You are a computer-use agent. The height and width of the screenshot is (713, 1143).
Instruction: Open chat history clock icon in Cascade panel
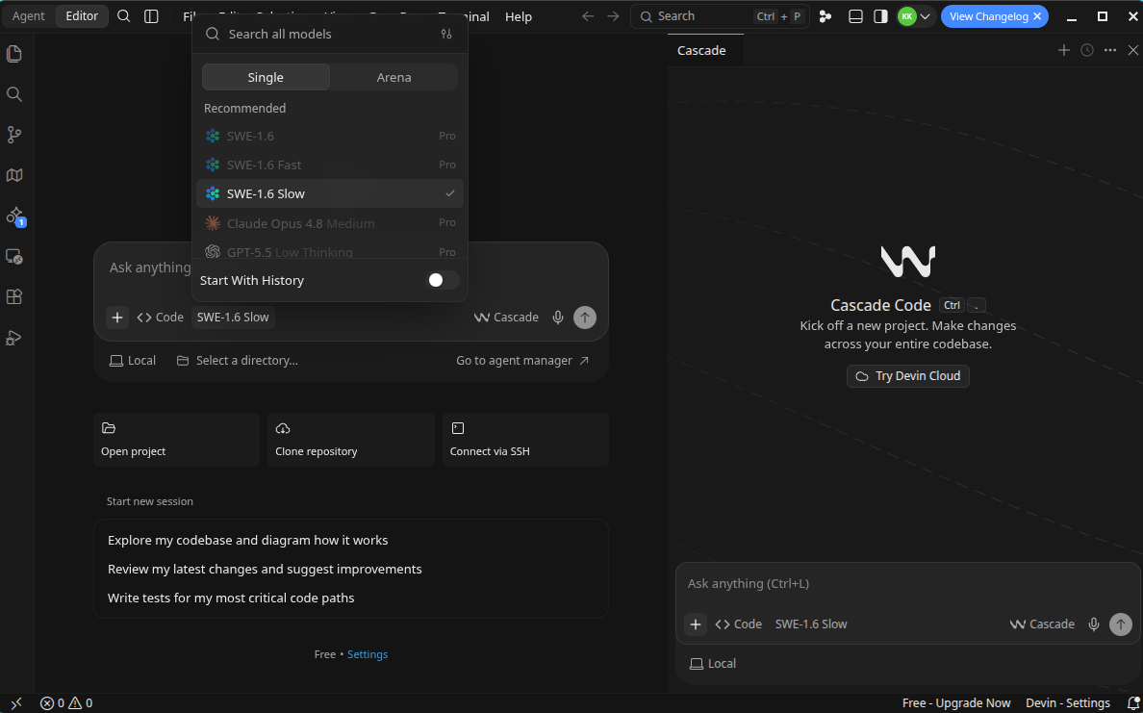tap(1087, 50)
